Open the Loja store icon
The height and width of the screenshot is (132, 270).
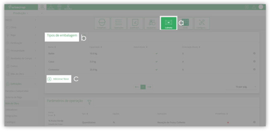click(x=59, y=7)
